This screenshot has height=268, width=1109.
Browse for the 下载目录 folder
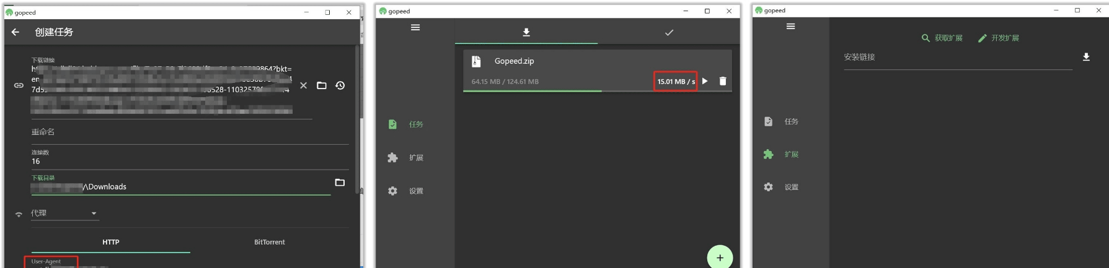pyautogui.click(x=340, y=183)
